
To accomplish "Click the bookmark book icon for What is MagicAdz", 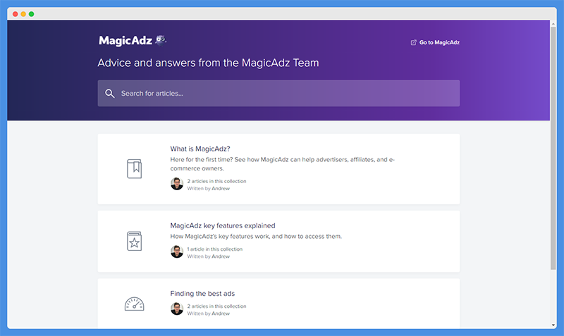I will (x=134, y=168).
